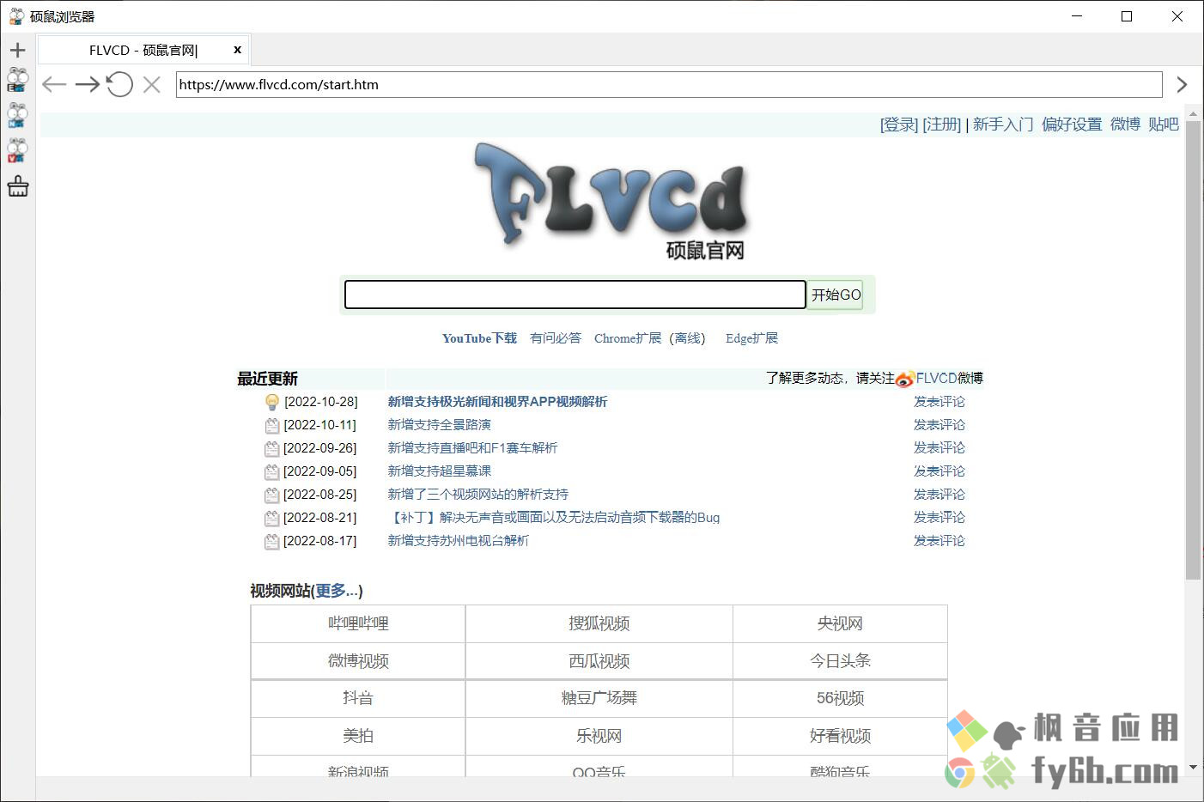Go back with the left arrow
The width and height of the screenshot is (1204, 802).
[x=54, y=84]
